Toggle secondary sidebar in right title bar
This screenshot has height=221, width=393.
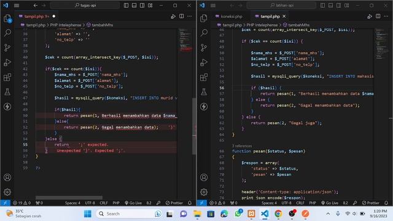(338, 6)
